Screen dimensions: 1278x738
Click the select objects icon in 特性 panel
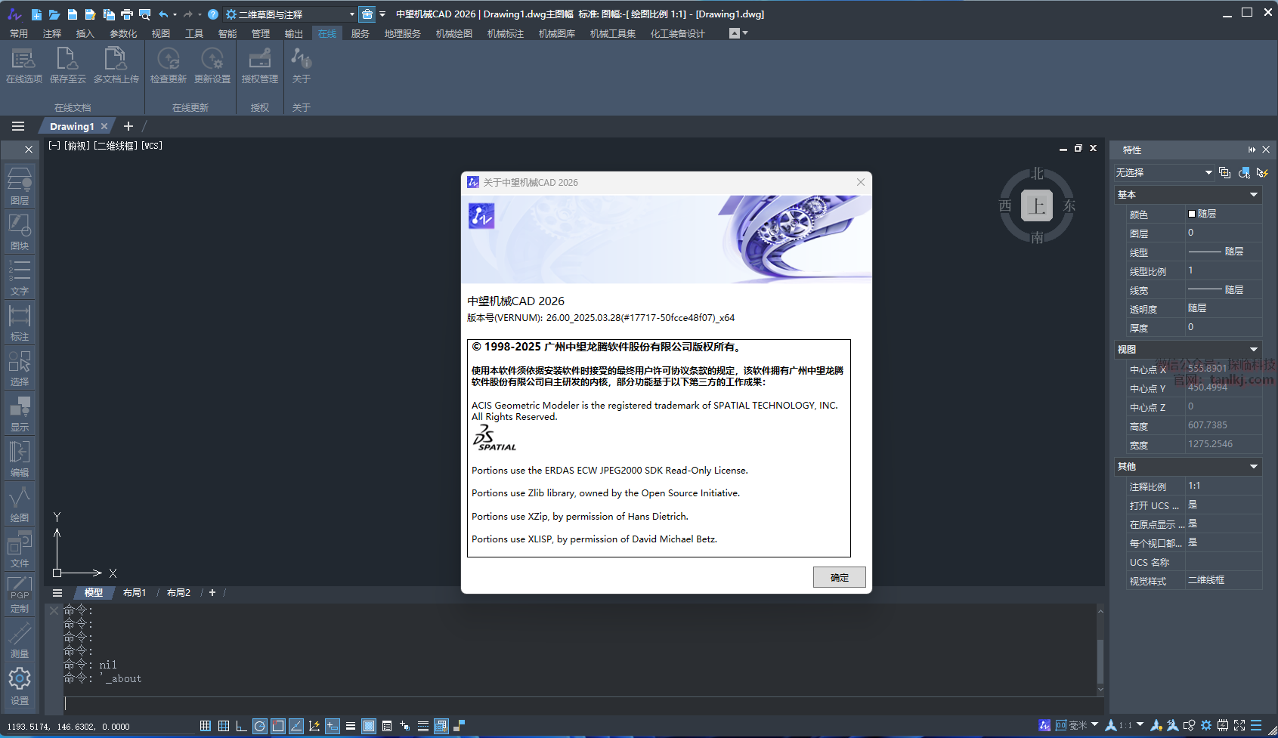pyautogui.click(x=1244, y=173)
